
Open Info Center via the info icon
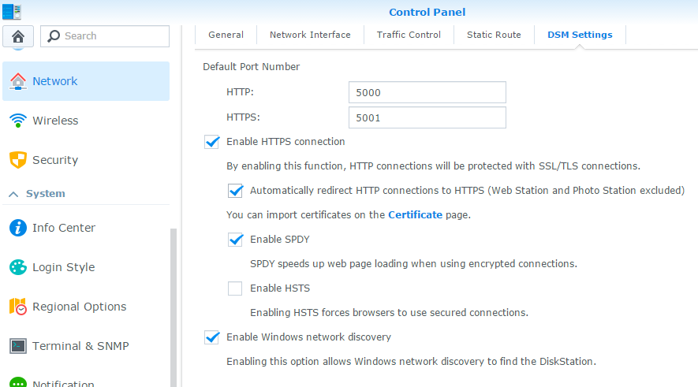tap(17, 228)
